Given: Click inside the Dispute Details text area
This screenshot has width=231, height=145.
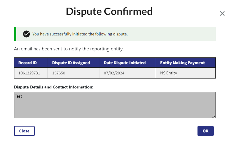Looking at the screenshot, I should click(x=115, y=105).
